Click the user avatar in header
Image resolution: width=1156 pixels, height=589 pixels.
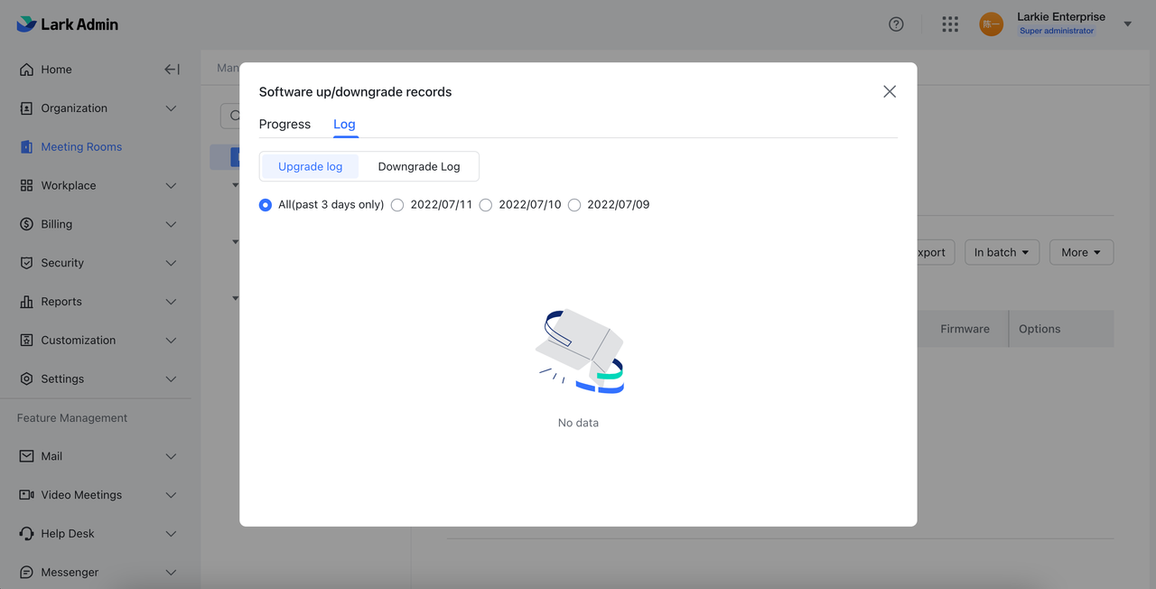[x=991, y=24]
